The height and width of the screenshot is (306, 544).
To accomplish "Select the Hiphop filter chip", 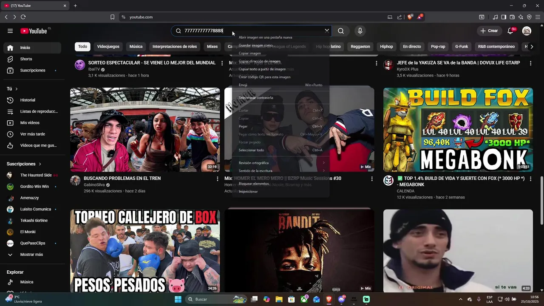I will [x=387, y=46].
